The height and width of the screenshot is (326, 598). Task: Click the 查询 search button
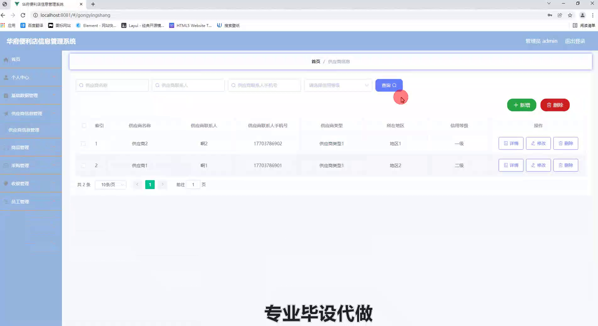(x=389, y=85)
